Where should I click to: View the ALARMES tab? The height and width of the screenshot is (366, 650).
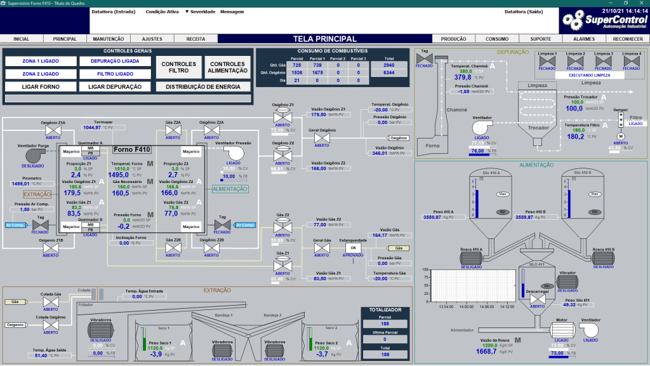584,39
